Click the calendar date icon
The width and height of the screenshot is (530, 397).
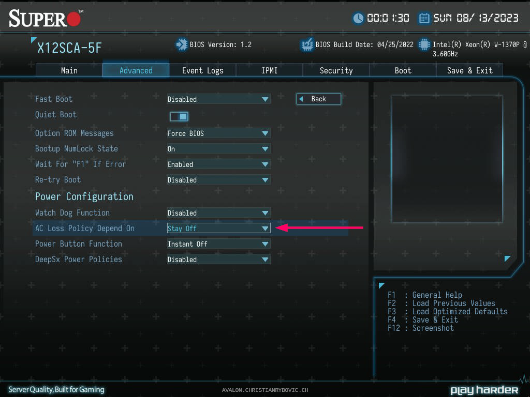(x=424, y=18)
